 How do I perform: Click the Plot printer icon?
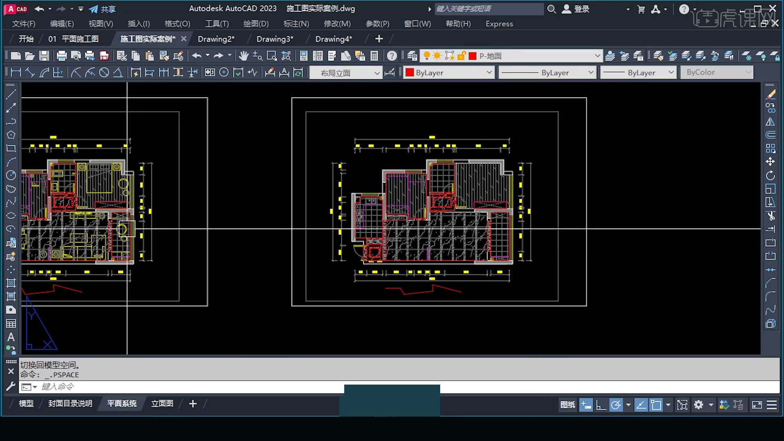[62, 56]
